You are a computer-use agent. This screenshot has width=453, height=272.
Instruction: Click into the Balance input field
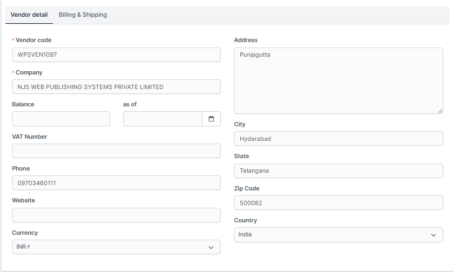coord(60,119)
